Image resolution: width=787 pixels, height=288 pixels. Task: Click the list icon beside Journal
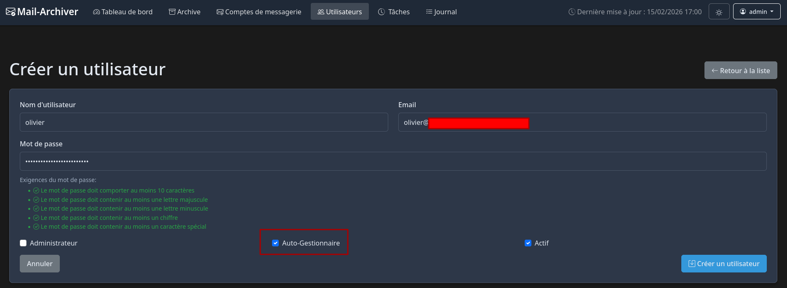[429, 12]
